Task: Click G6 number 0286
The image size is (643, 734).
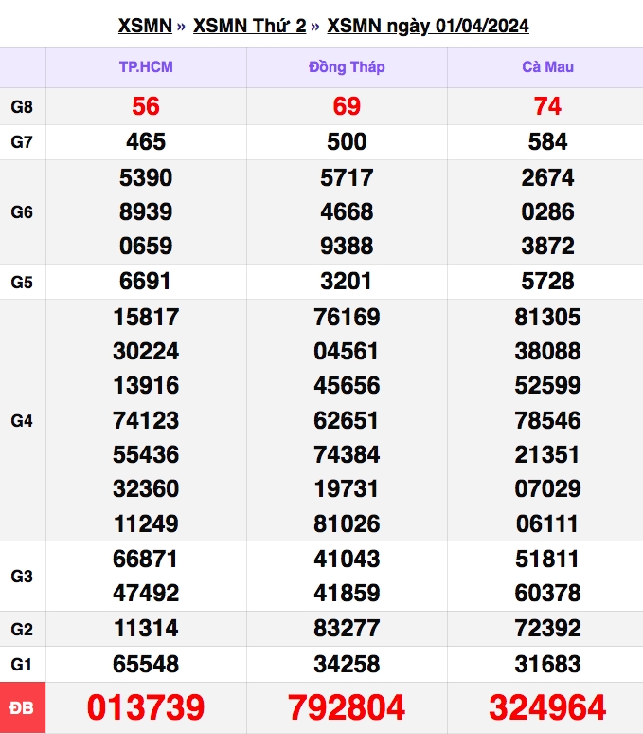Action: point(547,212)
